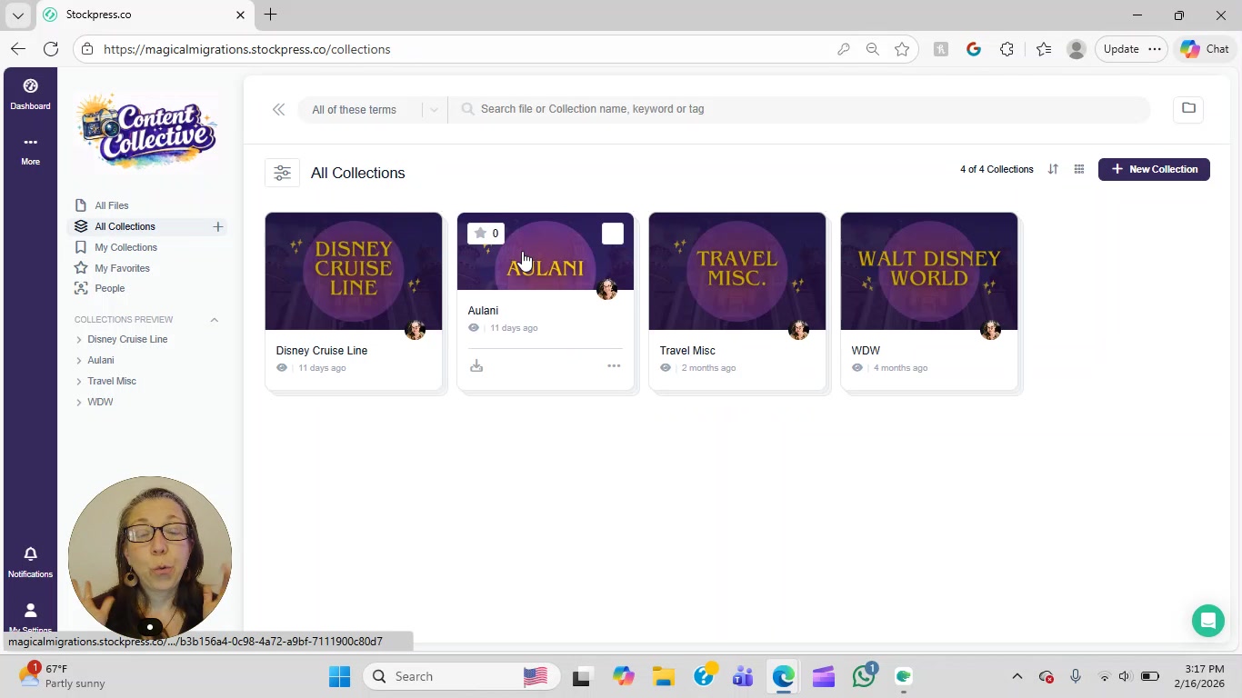Open the filter settings icon

pos(282,173)
